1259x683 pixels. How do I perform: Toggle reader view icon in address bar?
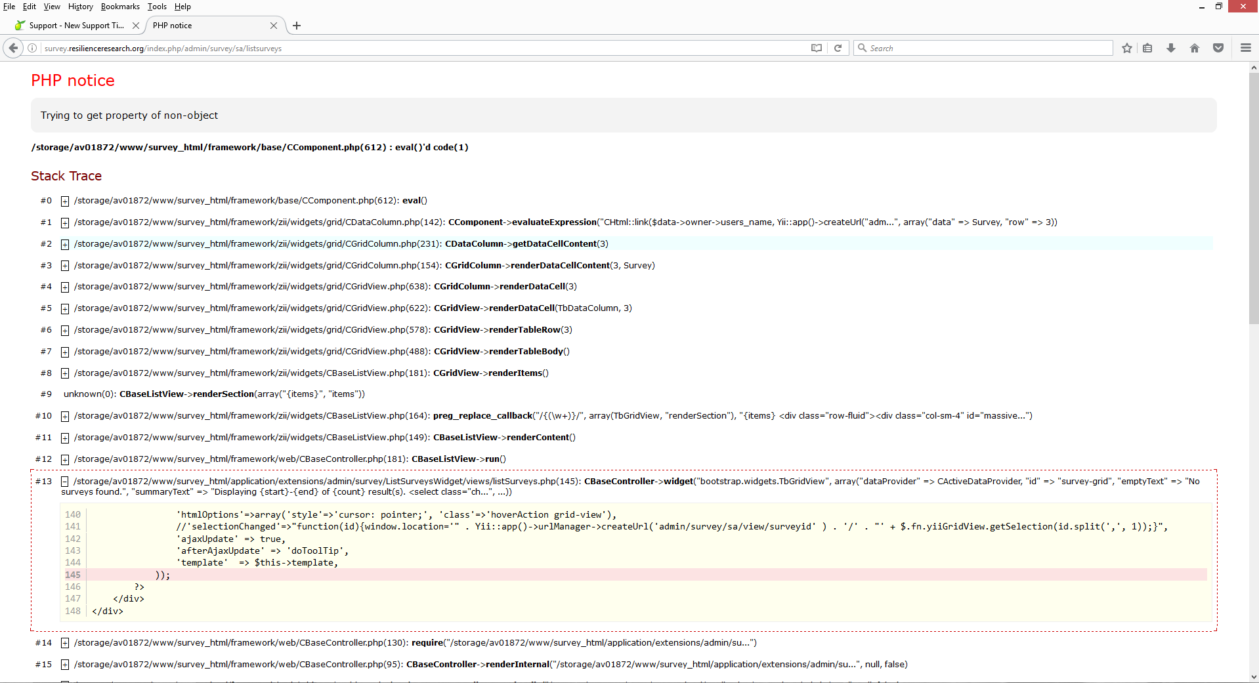point(817,48)
